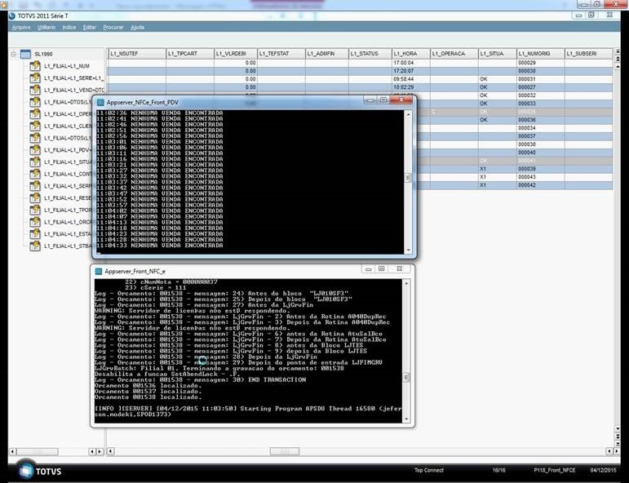Click index icon beside L1_FILIAL+L1_SERP
The image size is (629, 483).
tap(35, 186)
